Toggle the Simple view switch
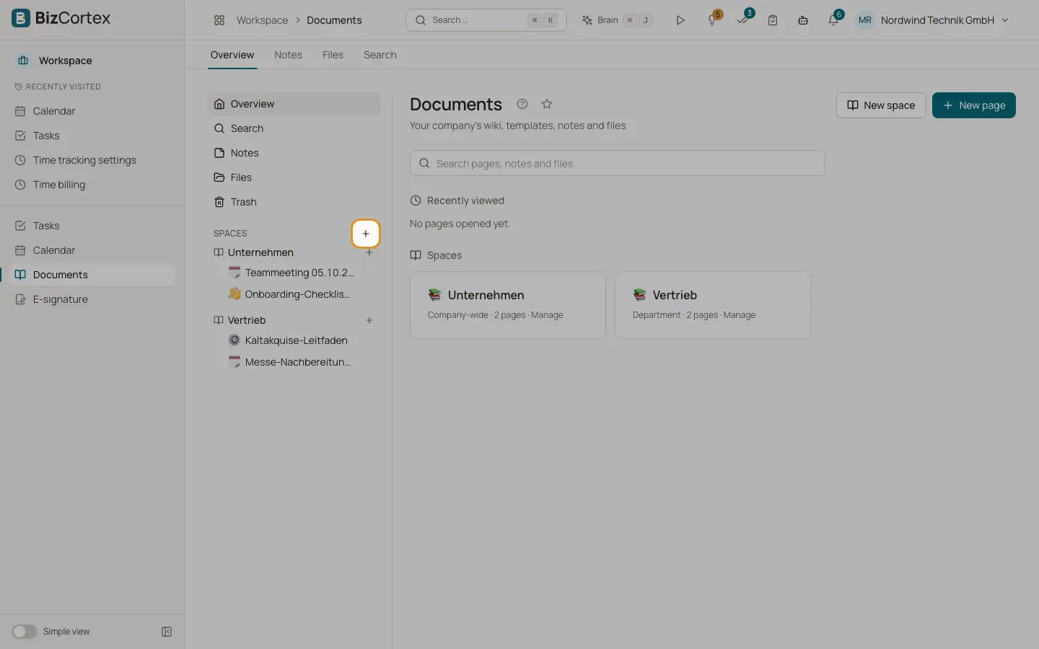Viewport: 1039px width, 649px height. tap(24, 632)
